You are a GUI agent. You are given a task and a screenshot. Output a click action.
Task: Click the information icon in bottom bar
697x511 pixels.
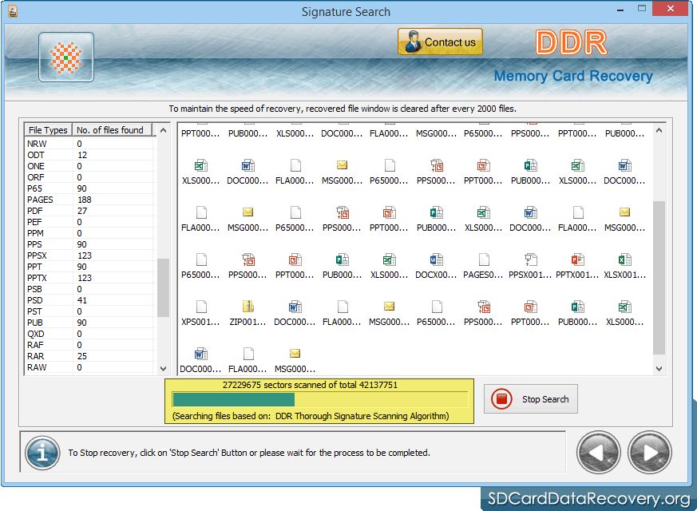coord(42,453)
